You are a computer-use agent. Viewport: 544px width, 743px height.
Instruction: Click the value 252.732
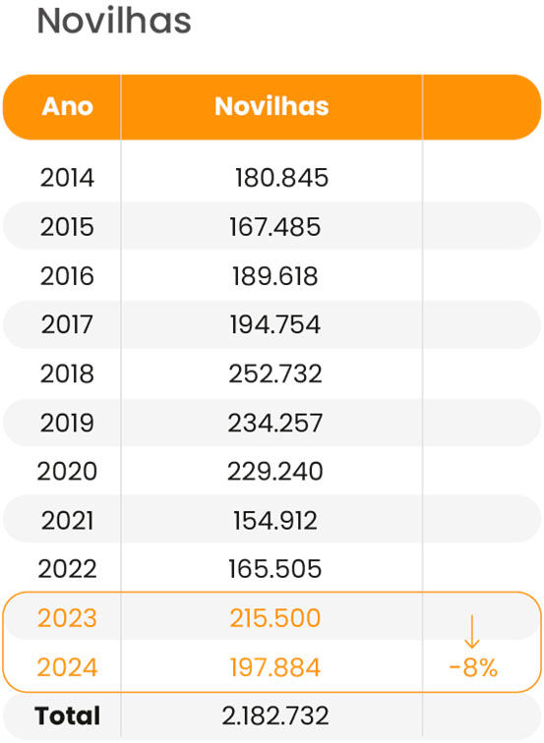(x=275, y=373)
